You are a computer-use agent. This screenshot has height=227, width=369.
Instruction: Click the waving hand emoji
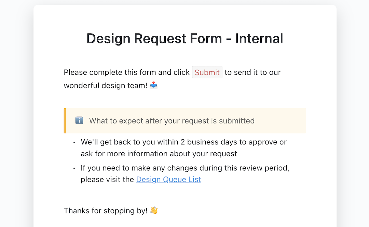(x=154, y=211)
